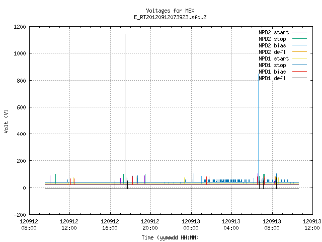The width and height of the screenshot is (322, 242).
Task: Click the dark blue NPD1 stop legend line
Action: (299, 65)
